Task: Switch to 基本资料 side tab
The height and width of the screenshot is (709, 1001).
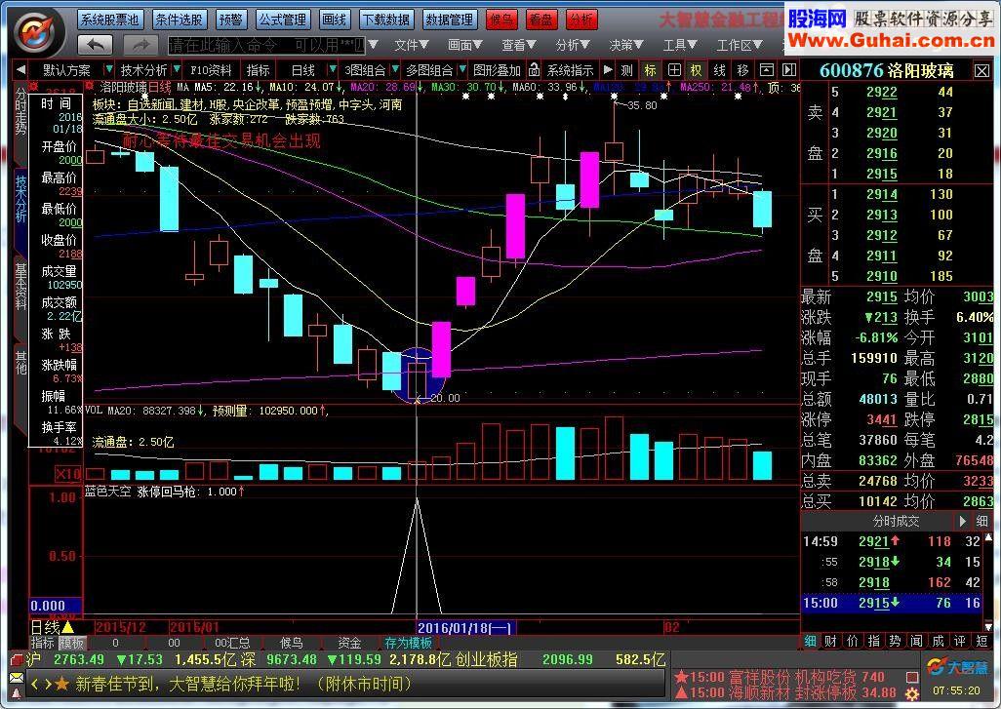Action: 21,287
